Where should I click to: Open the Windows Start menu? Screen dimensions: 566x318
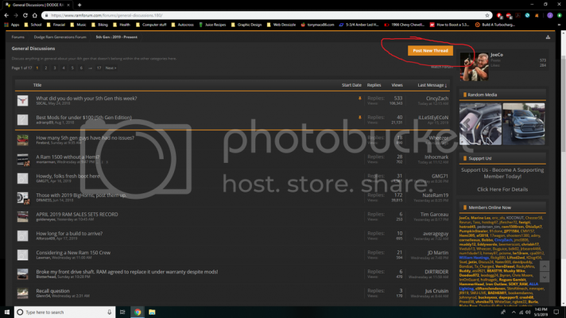point(7,312)
